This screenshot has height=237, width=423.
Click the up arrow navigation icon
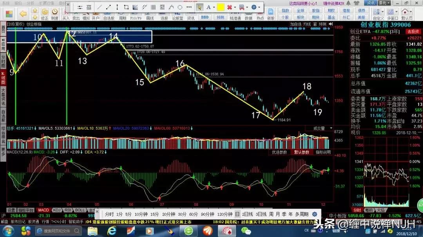coord(35,11)
